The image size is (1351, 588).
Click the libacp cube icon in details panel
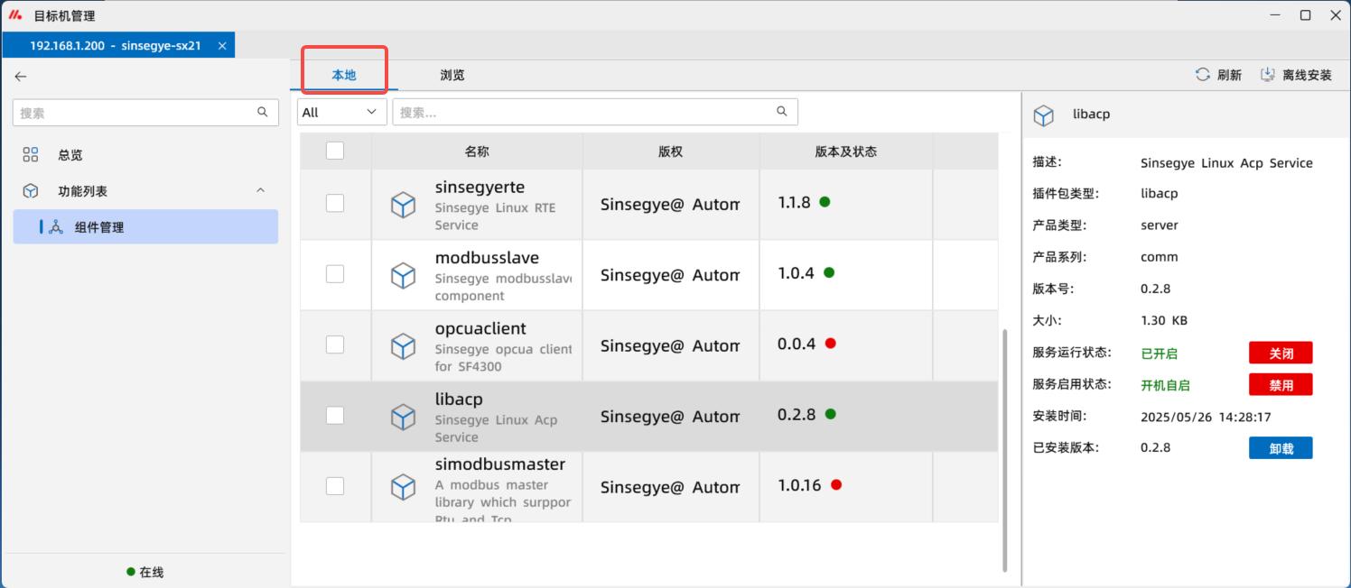[1044, 115]
